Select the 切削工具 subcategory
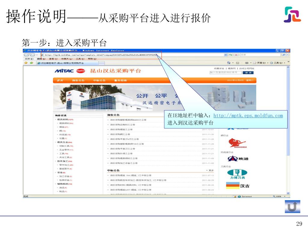308x231 pixels. tap(66, 146)
